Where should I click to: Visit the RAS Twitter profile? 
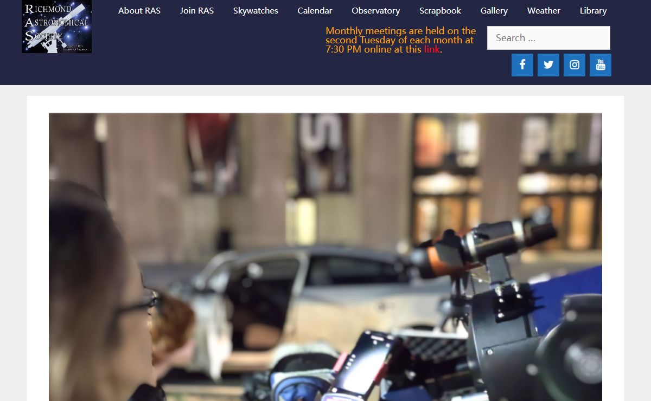pyautogui.click(x=548, y=65)
